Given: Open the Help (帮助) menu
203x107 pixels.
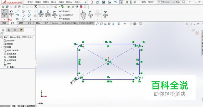Looking at the screenshot, I should 77,2.
